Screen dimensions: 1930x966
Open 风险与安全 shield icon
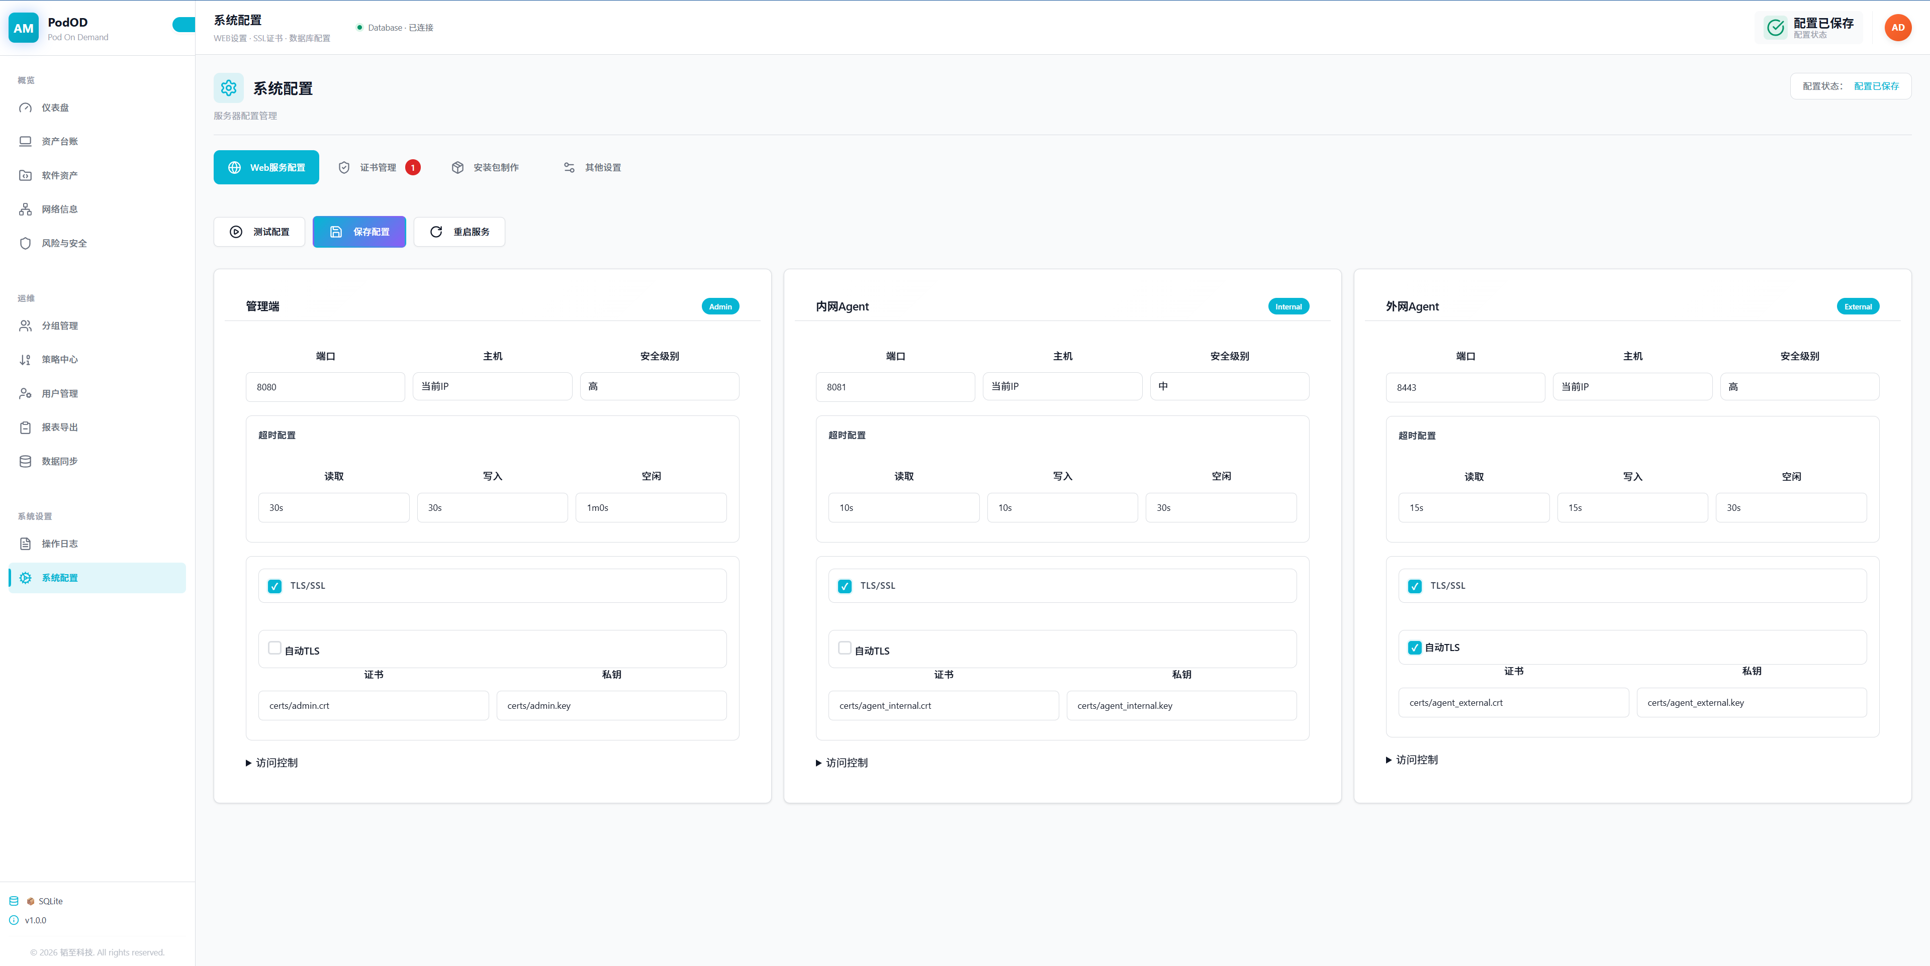coord(26,243)
